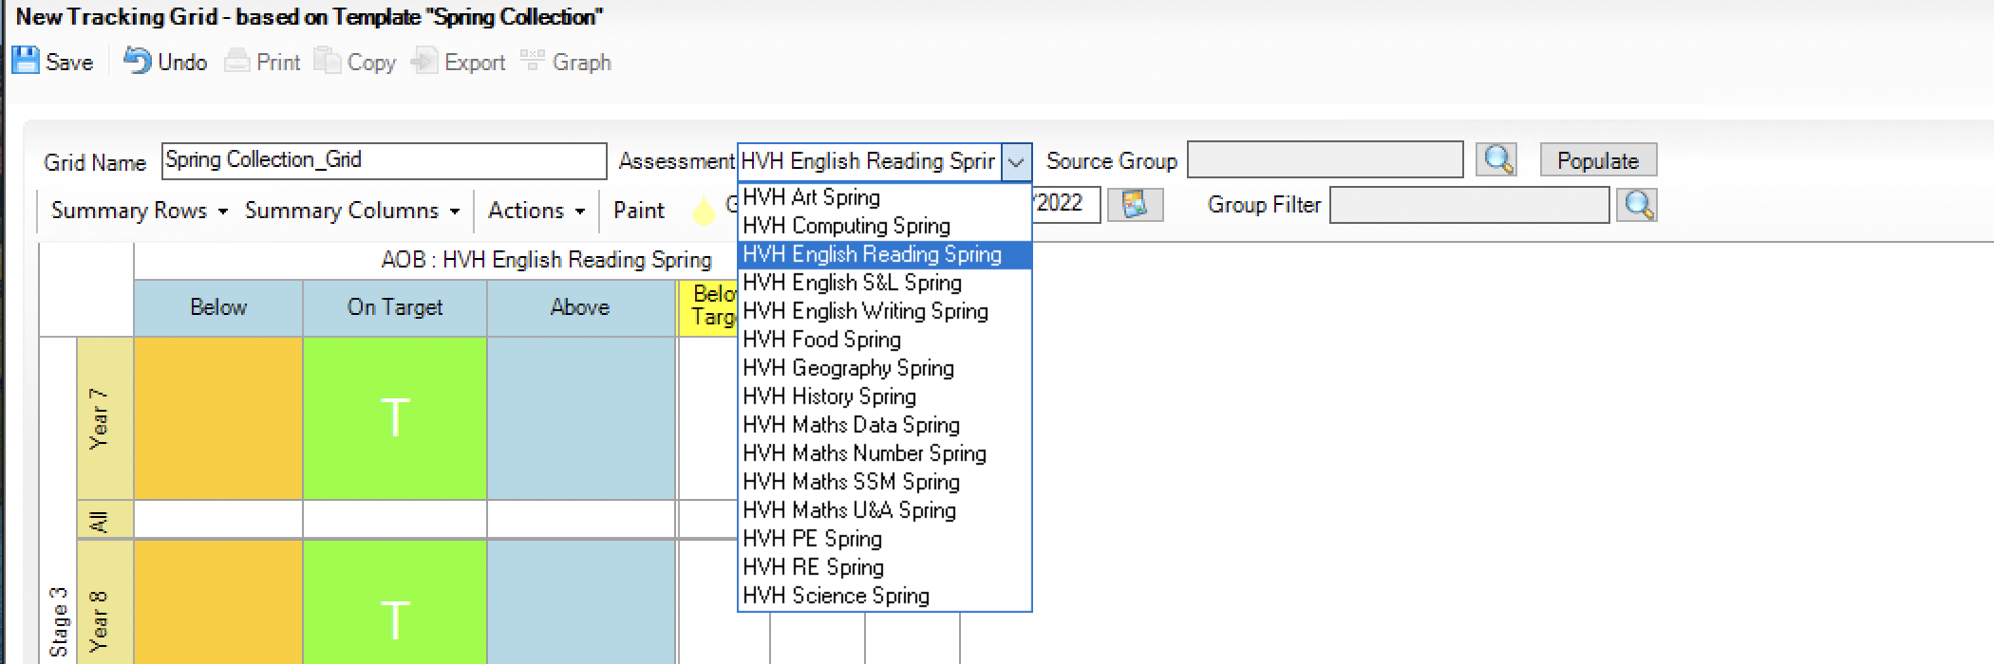
Task: Open Source Group search magnifier
Action: pyautogui.click(x=1497, y=160)
